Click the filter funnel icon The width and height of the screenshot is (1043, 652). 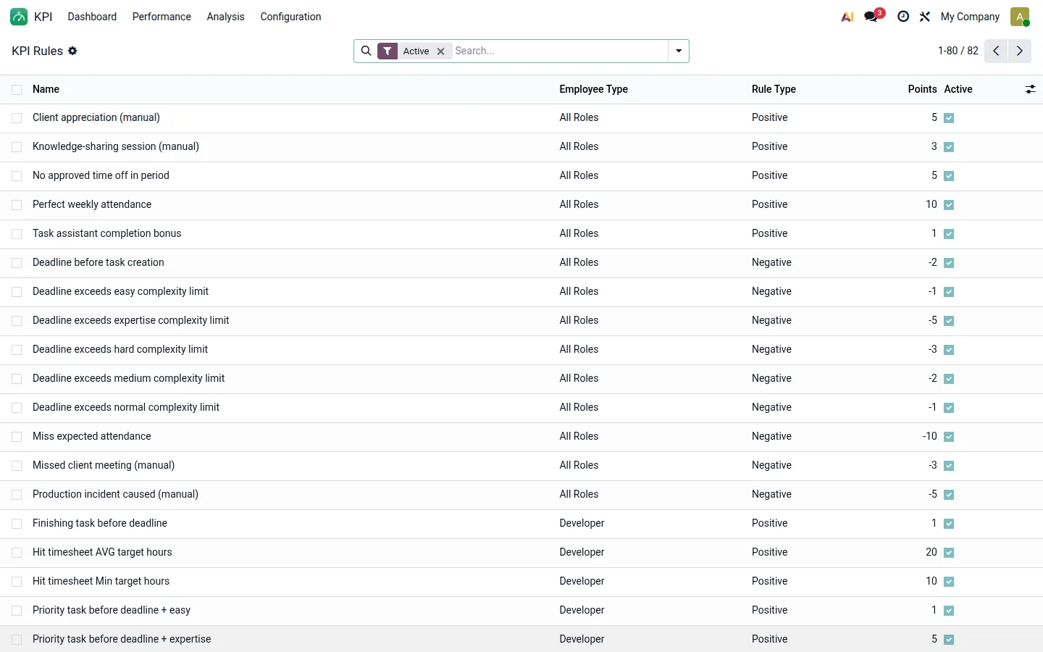(388, 51)
